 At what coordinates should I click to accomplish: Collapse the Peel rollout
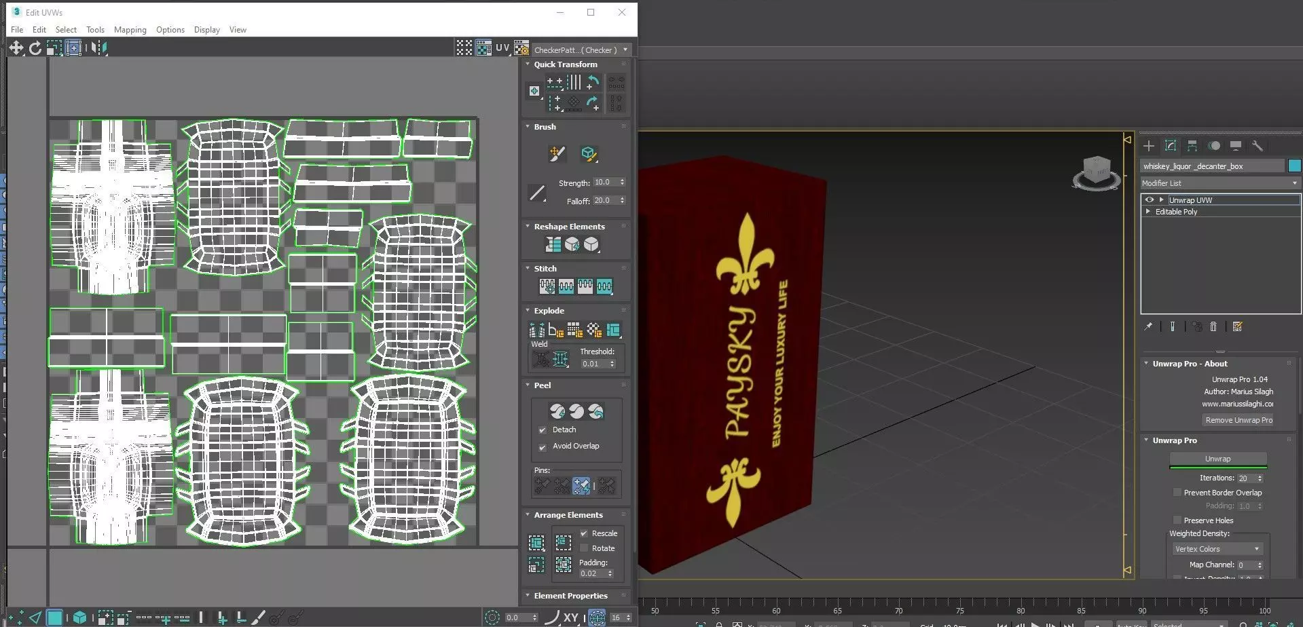click(x=528, y=385)
